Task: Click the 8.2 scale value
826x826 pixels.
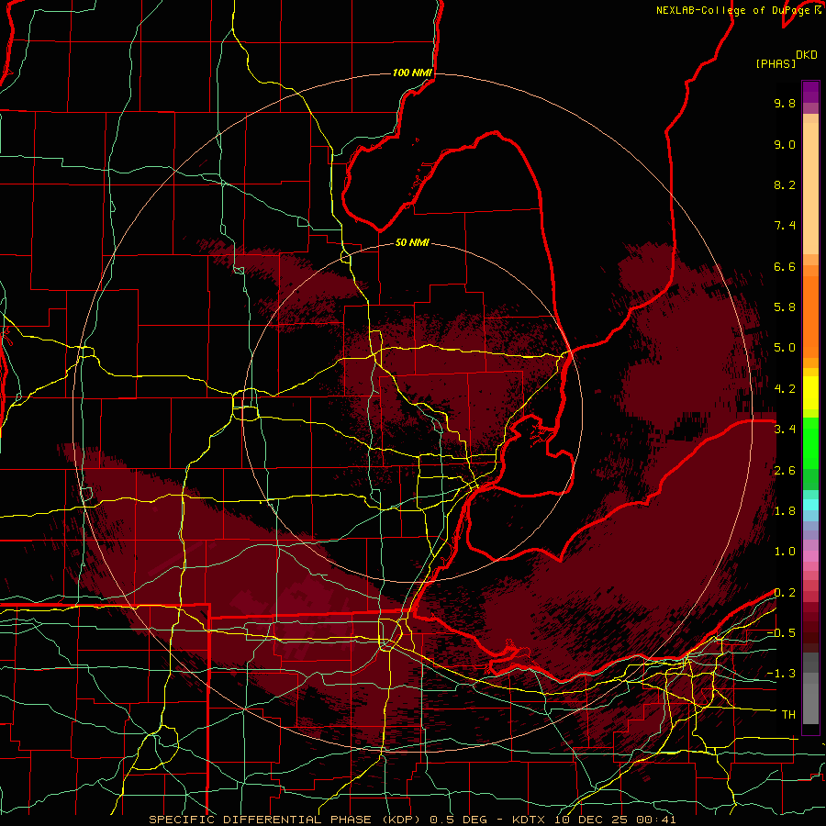Action: 785,184
